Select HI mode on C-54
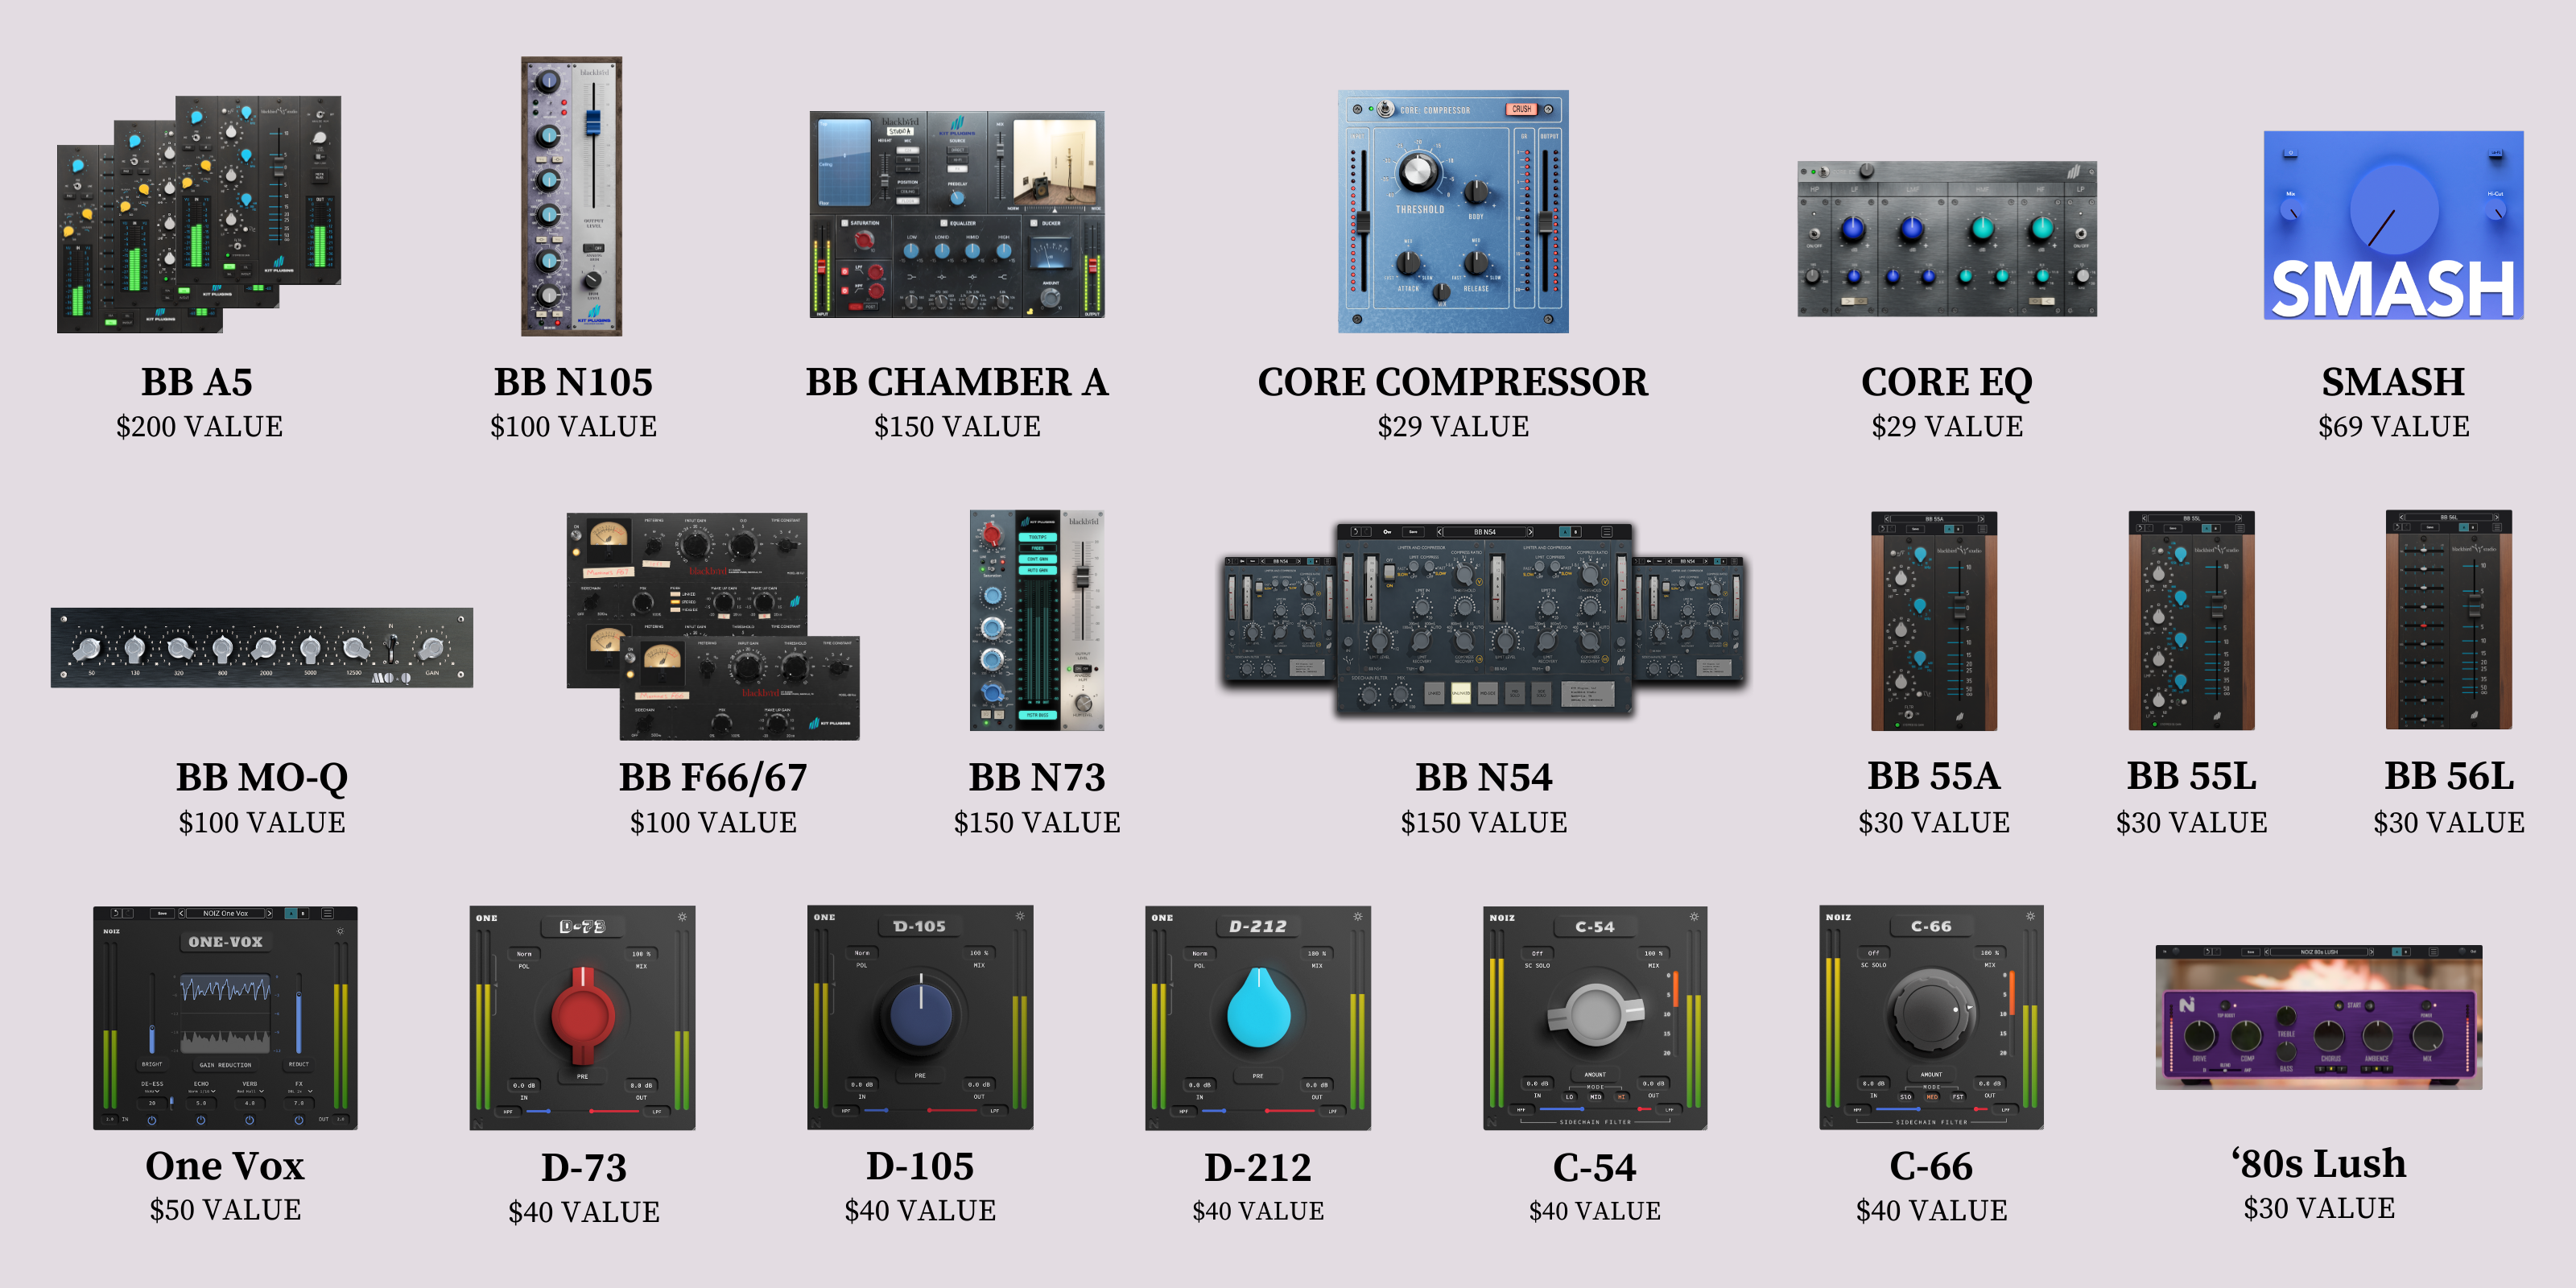The height and width of the screenshot is (1288, 2576). coord(1621,1096)
